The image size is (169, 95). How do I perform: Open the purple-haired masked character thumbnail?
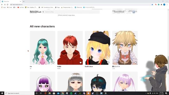(43, 82)
